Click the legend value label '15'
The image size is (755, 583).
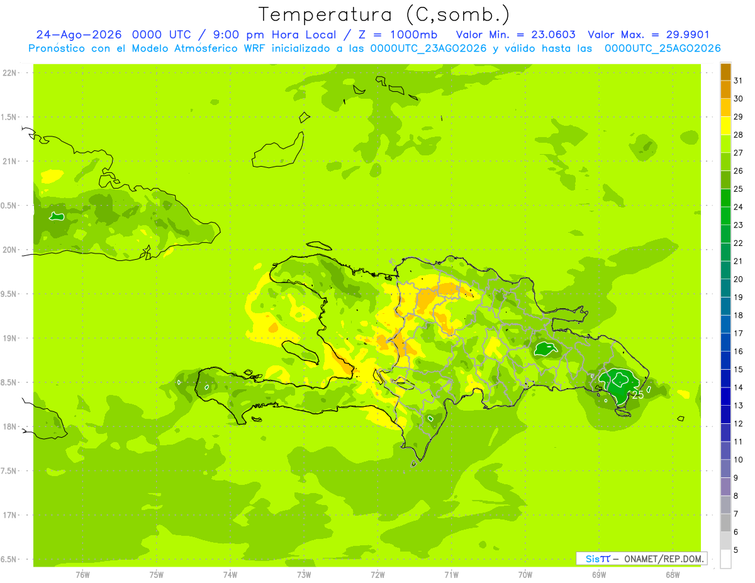(x=739, y=370)
